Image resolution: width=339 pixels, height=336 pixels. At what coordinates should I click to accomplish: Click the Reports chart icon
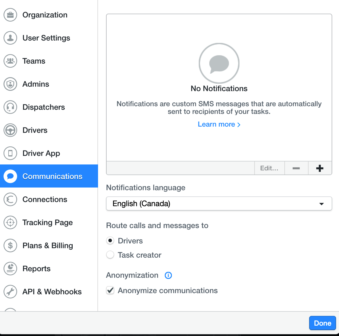click(x=10, y=269)
